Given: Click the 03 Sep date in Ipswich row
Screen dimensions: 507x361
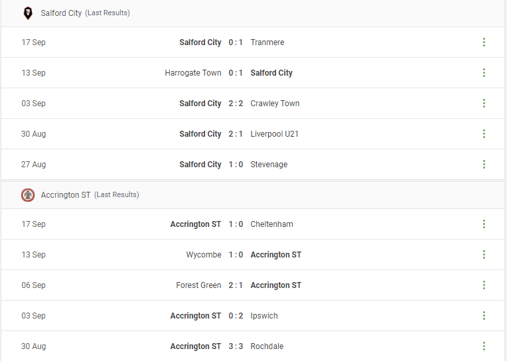Looking at the screenshot, I should (x=34, y=316).
